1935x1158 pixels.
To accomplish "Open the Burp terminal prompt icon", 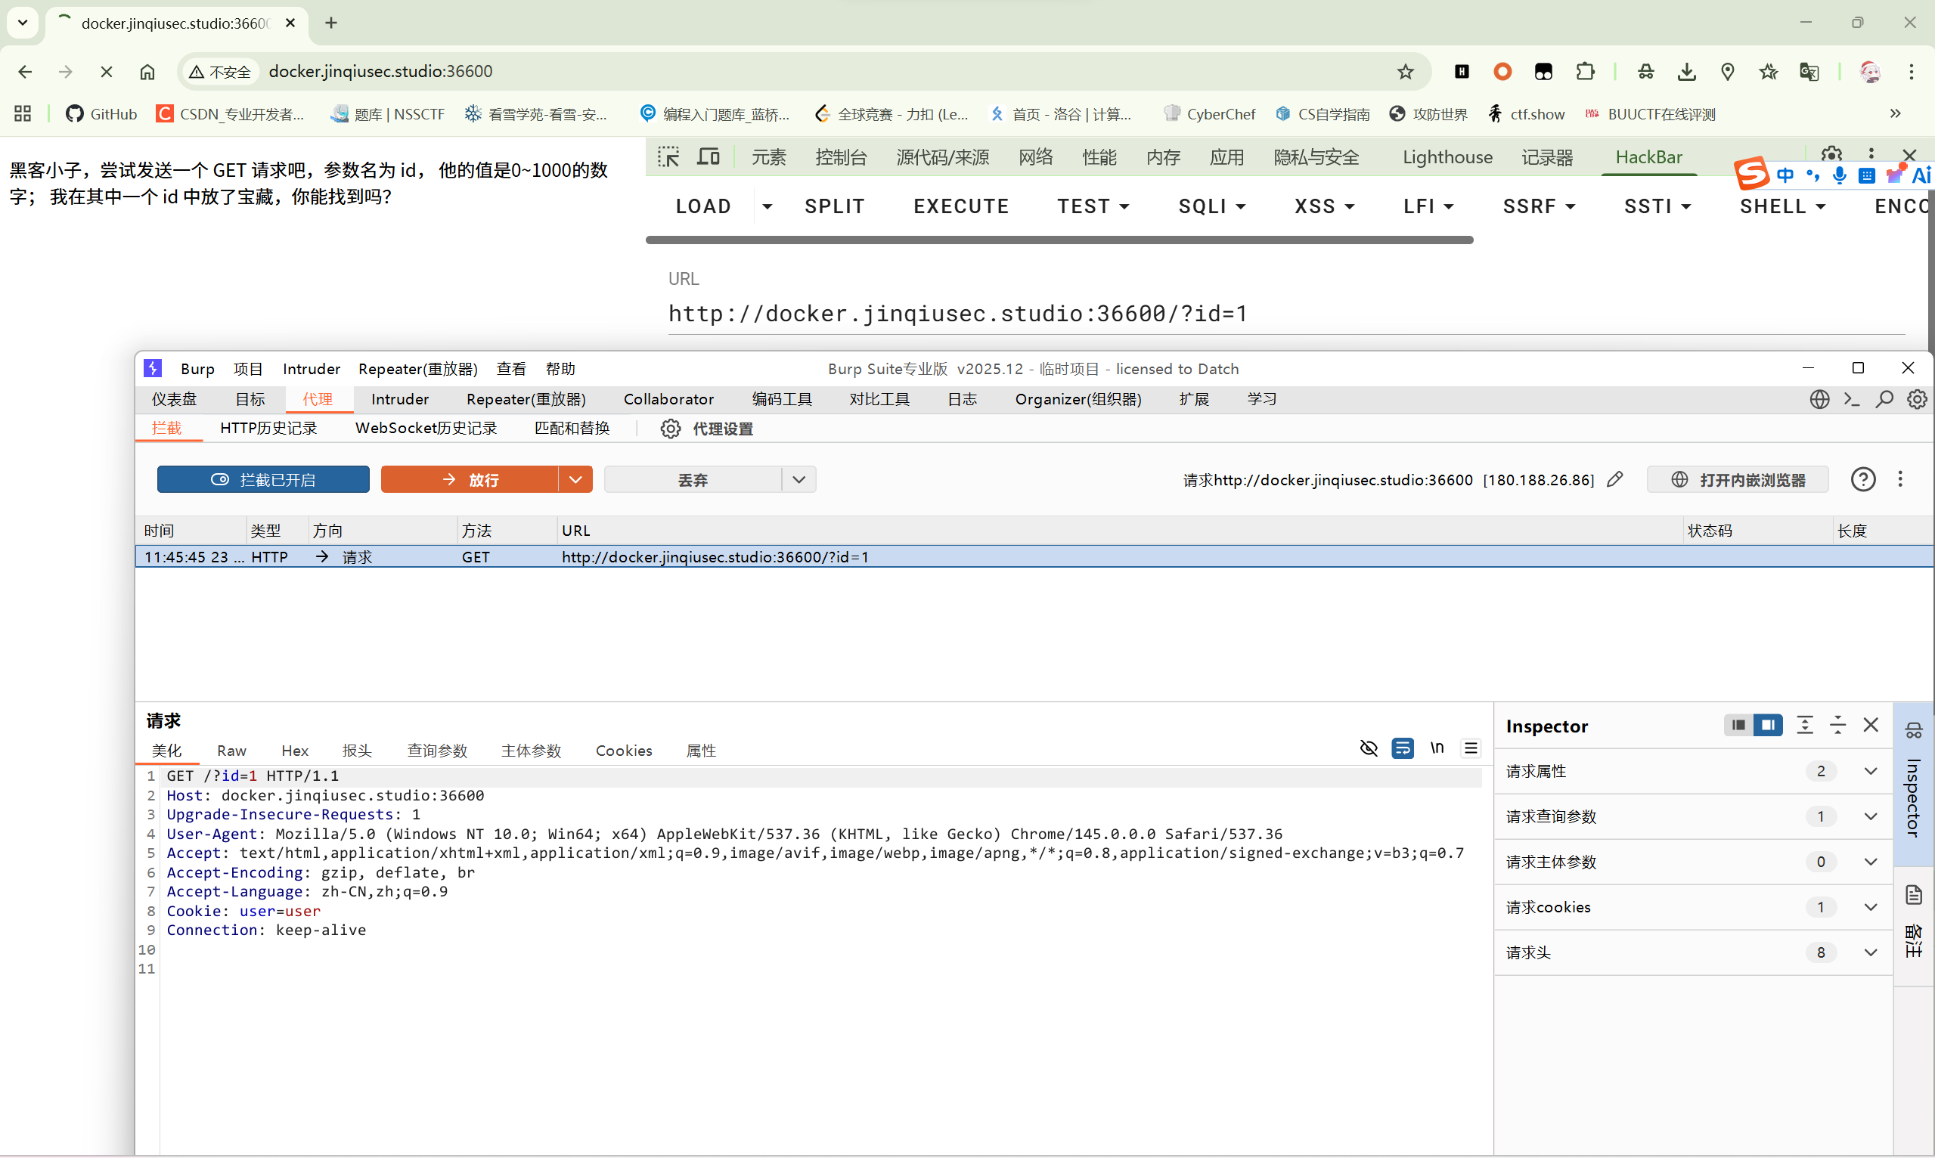I will 1852,400.
